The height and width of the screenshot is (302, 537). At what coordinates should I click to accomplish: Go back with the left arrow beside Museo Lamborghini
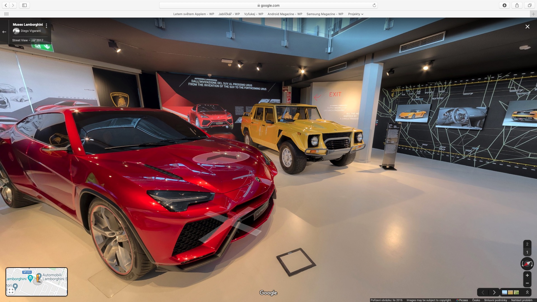coord(4,32)
